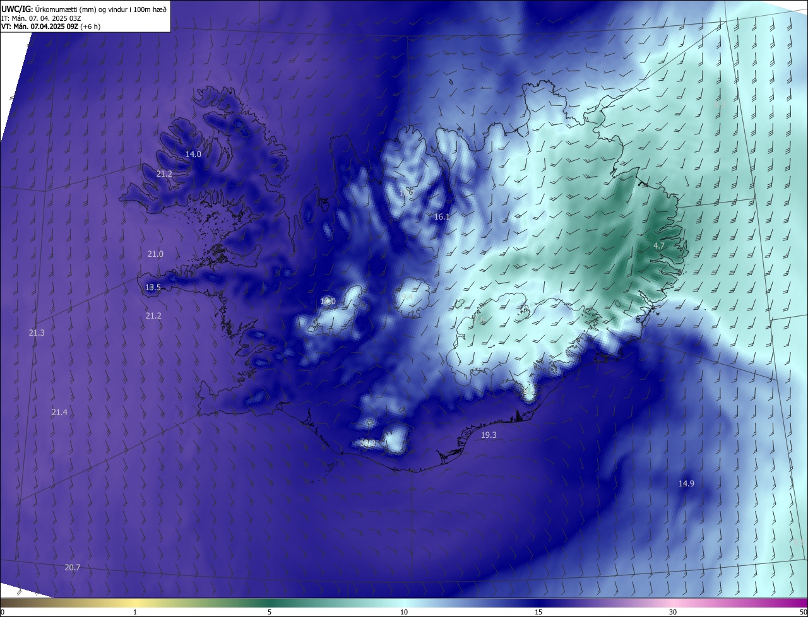This screenshot has height=617, width=808.
Task: Click the "VT: Mán. 07.04.2025 09Z (+6 h)" line
Action: [x=51, y=26]
